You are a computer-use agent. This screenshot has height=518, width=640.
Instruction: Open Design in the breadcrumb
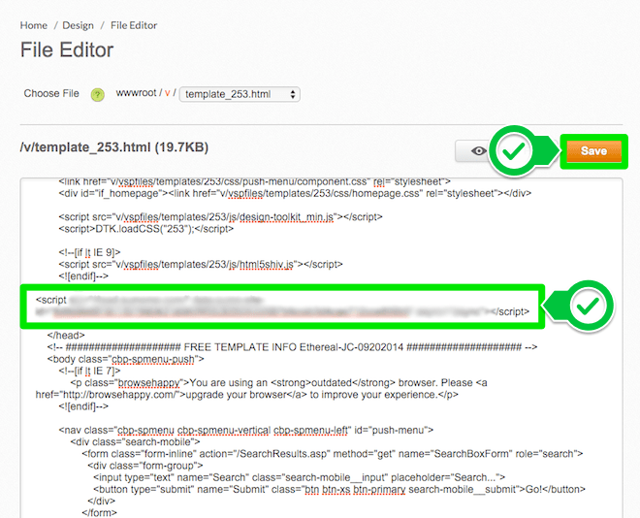point(78,25)
